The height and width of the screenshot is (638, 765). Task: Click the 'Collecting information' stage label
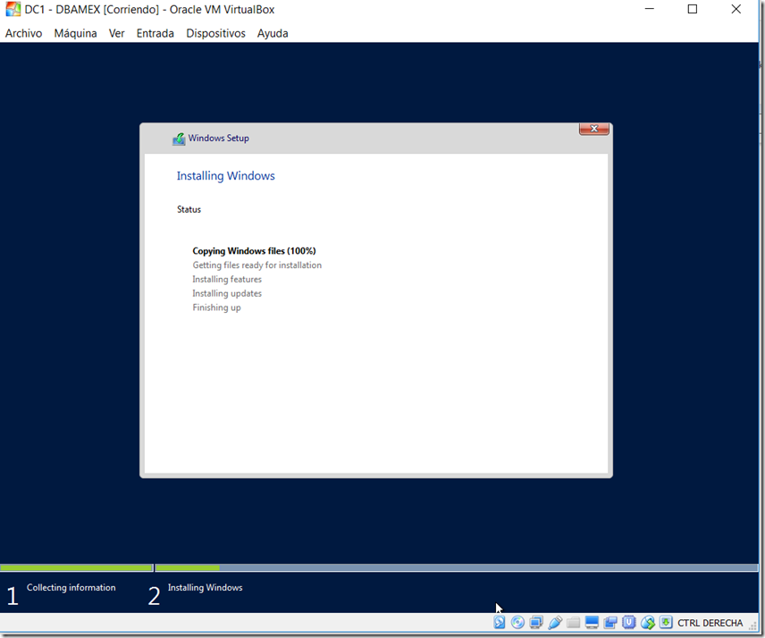pos(71,587)
